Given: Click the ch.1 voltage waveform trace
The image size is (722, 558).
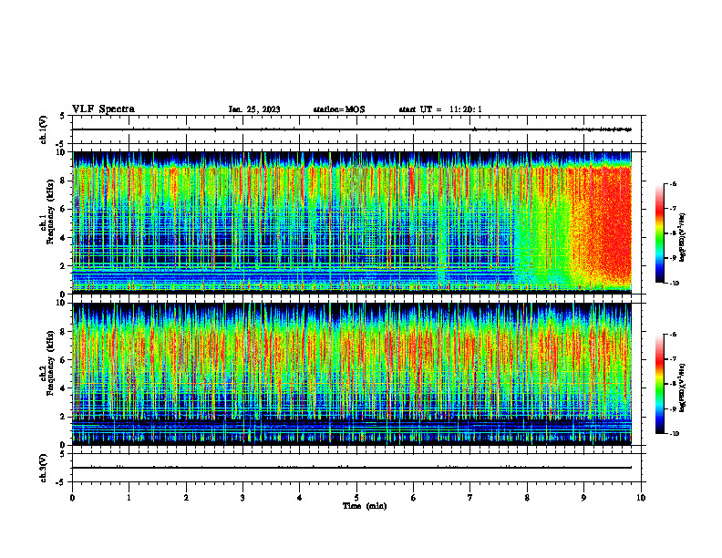Looking at the screenshot, I should [x=352, y=129].
